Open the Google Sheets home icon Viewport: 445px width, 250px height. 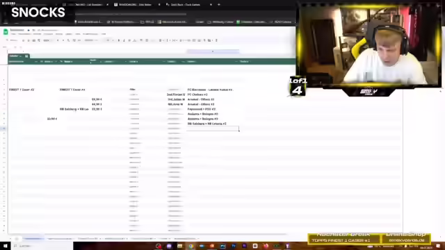[6, 32]
